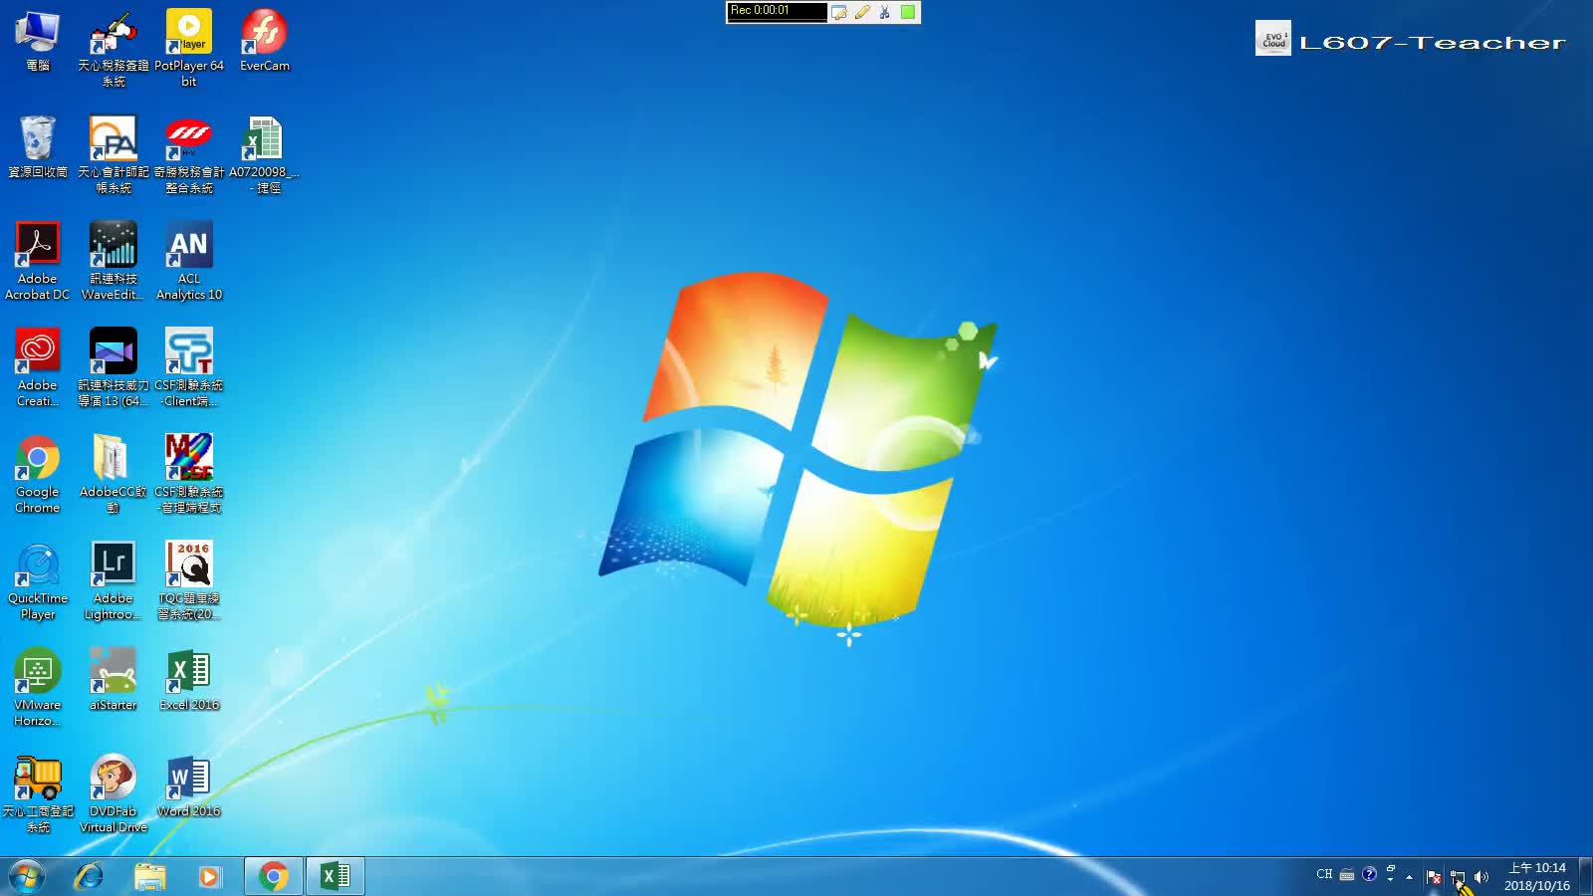Image resolution: width=1593 pixels, height=896 pixels.
Task: Select the 訊連科技 WaveEditor shortcut
Action: (x=114, y=262)
